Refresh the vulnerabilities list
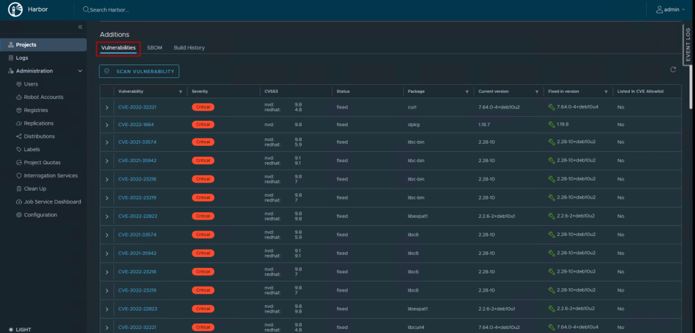 point(673,70)
